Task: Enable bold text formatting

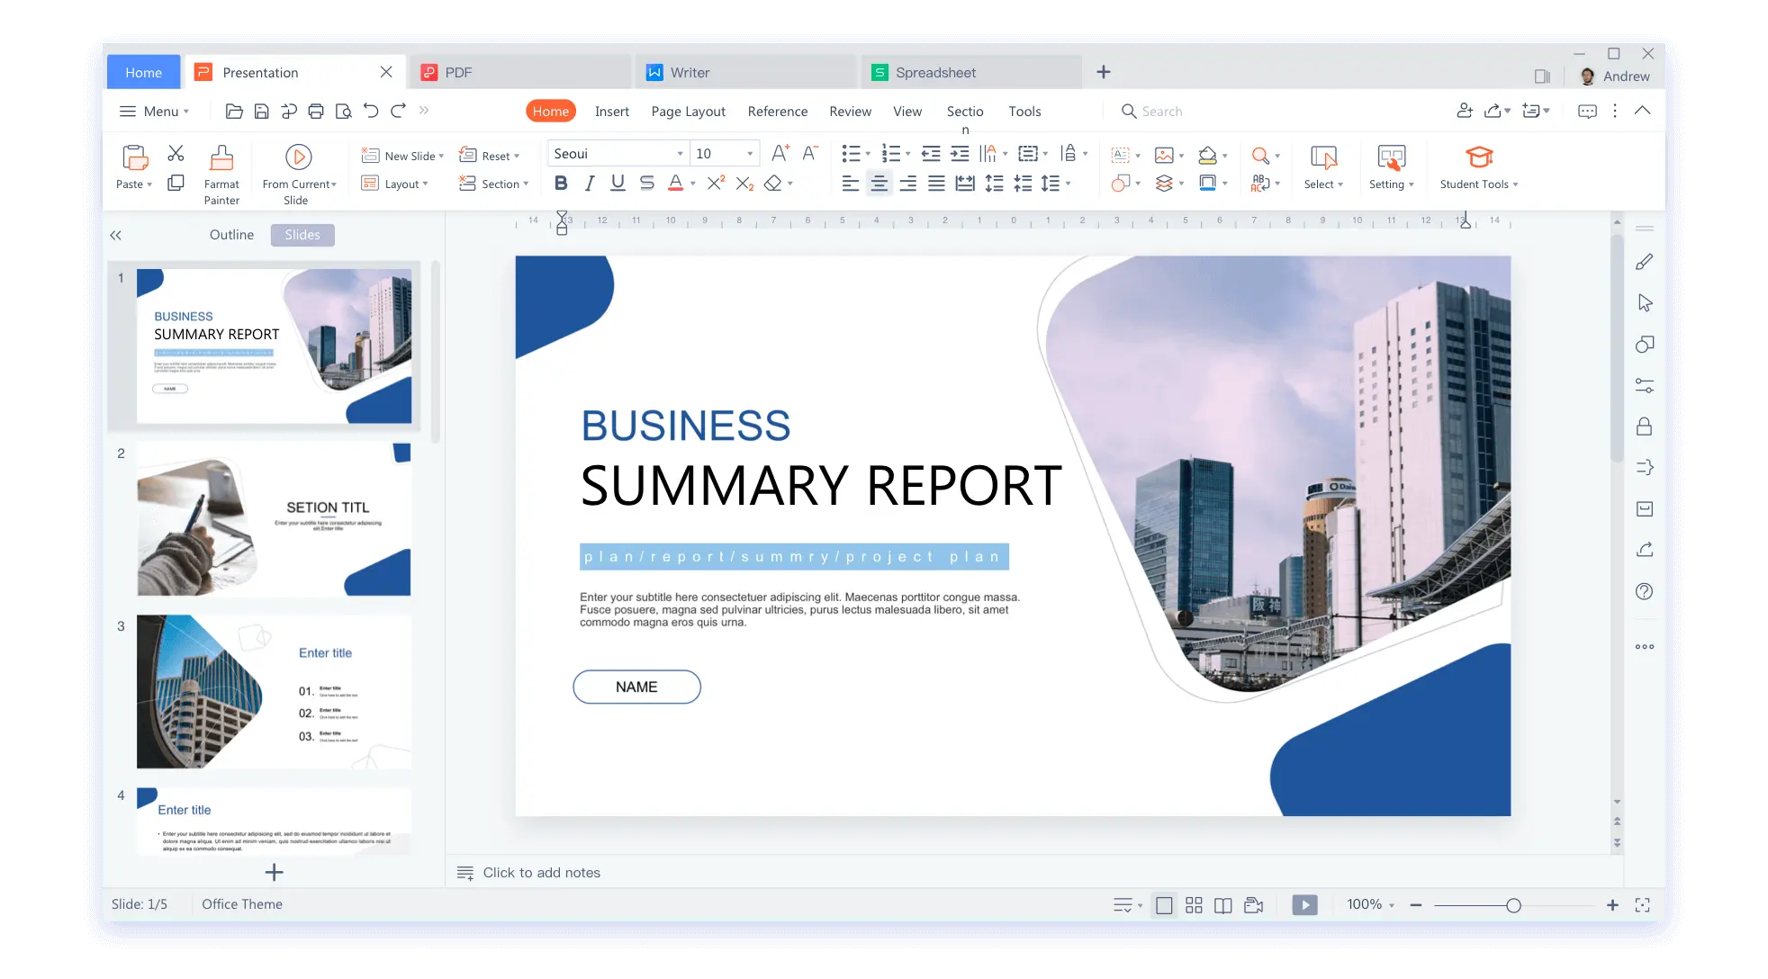Action: [x=560, y=184]
